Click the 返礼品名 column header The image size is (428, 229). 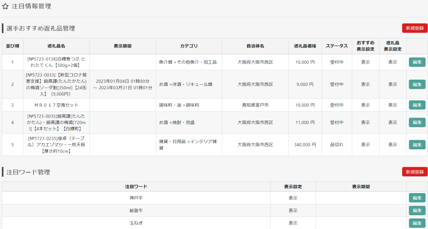[x=56, y=46]
